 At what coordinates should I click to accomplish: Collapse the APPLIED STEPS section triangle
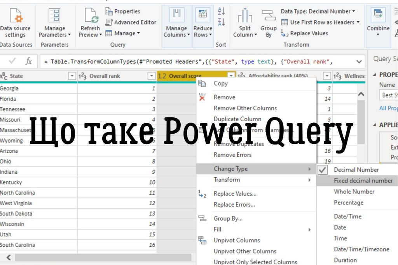[x=374, y=125]
